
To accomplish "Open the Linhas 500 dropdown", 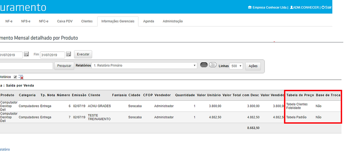I will click(236, 66).
